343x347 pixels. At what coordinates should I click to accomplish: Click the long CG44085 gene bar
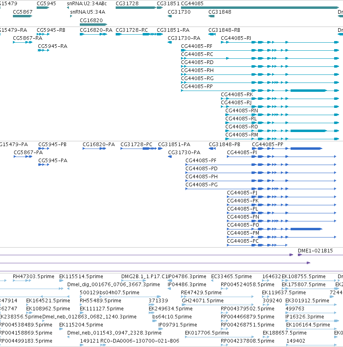click(x=260, y=8)
